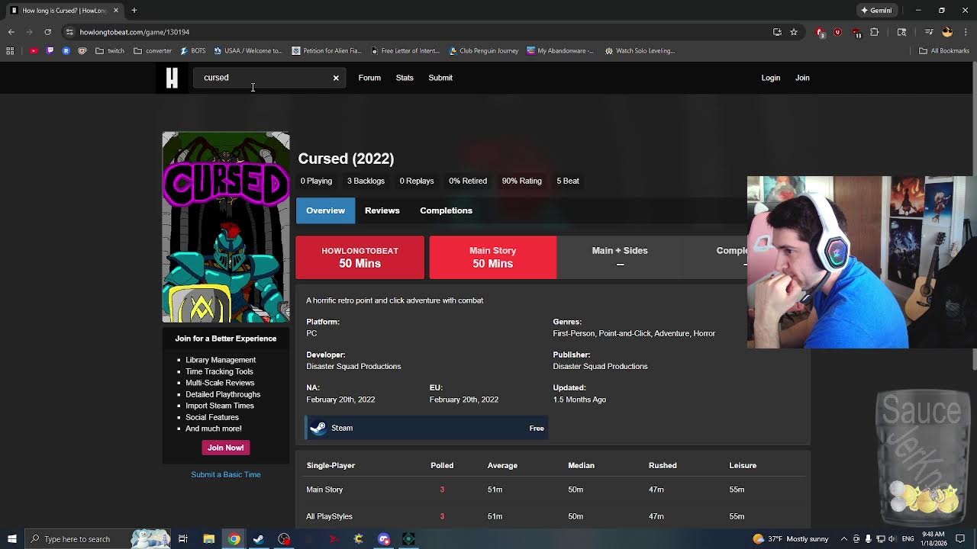
Task: Open the Free Letter of Intent bookmark
Action: tap(405, 51)
